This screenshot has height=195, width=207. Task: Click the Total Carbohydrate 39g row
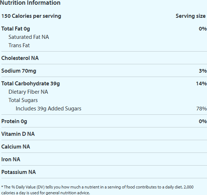104,84
